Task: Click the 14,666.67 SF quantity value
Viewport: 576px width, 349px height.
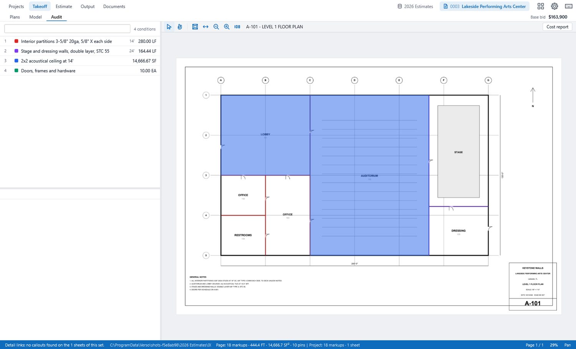Action: coord(144,61)
